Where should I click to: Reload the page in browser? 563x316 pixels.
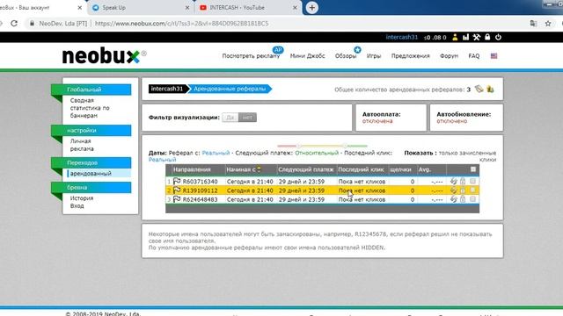click(14, 24)
